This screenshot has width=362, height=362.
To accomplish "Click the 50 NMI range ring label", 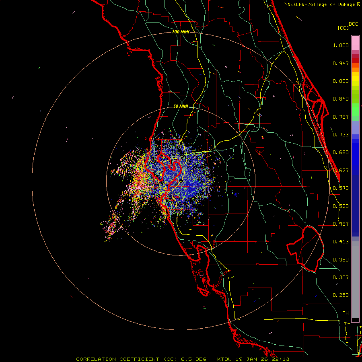I will 181,107.
